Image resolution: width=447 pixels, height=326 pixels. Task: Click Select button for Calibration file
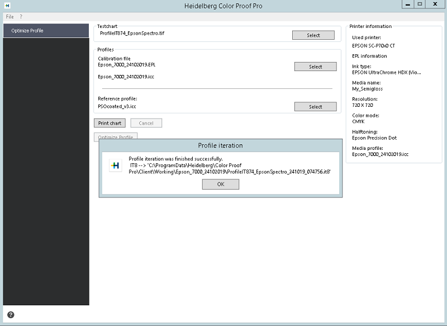pos(315,67)
